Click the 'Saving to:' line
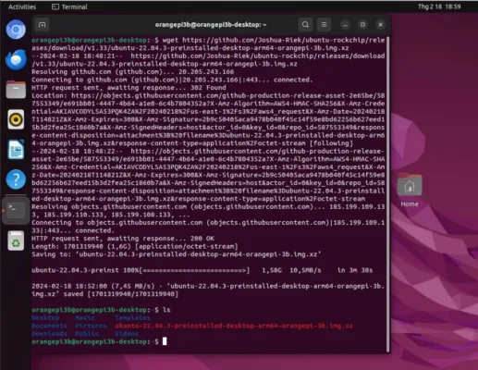Viewport: 478px width, 370px height. pos(177,254)
